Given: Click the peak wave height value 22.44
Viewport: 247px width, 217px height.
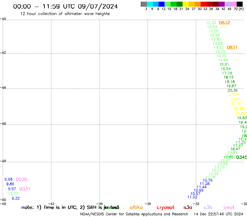Looking at the screenshot, I should [x=236, y=99].
